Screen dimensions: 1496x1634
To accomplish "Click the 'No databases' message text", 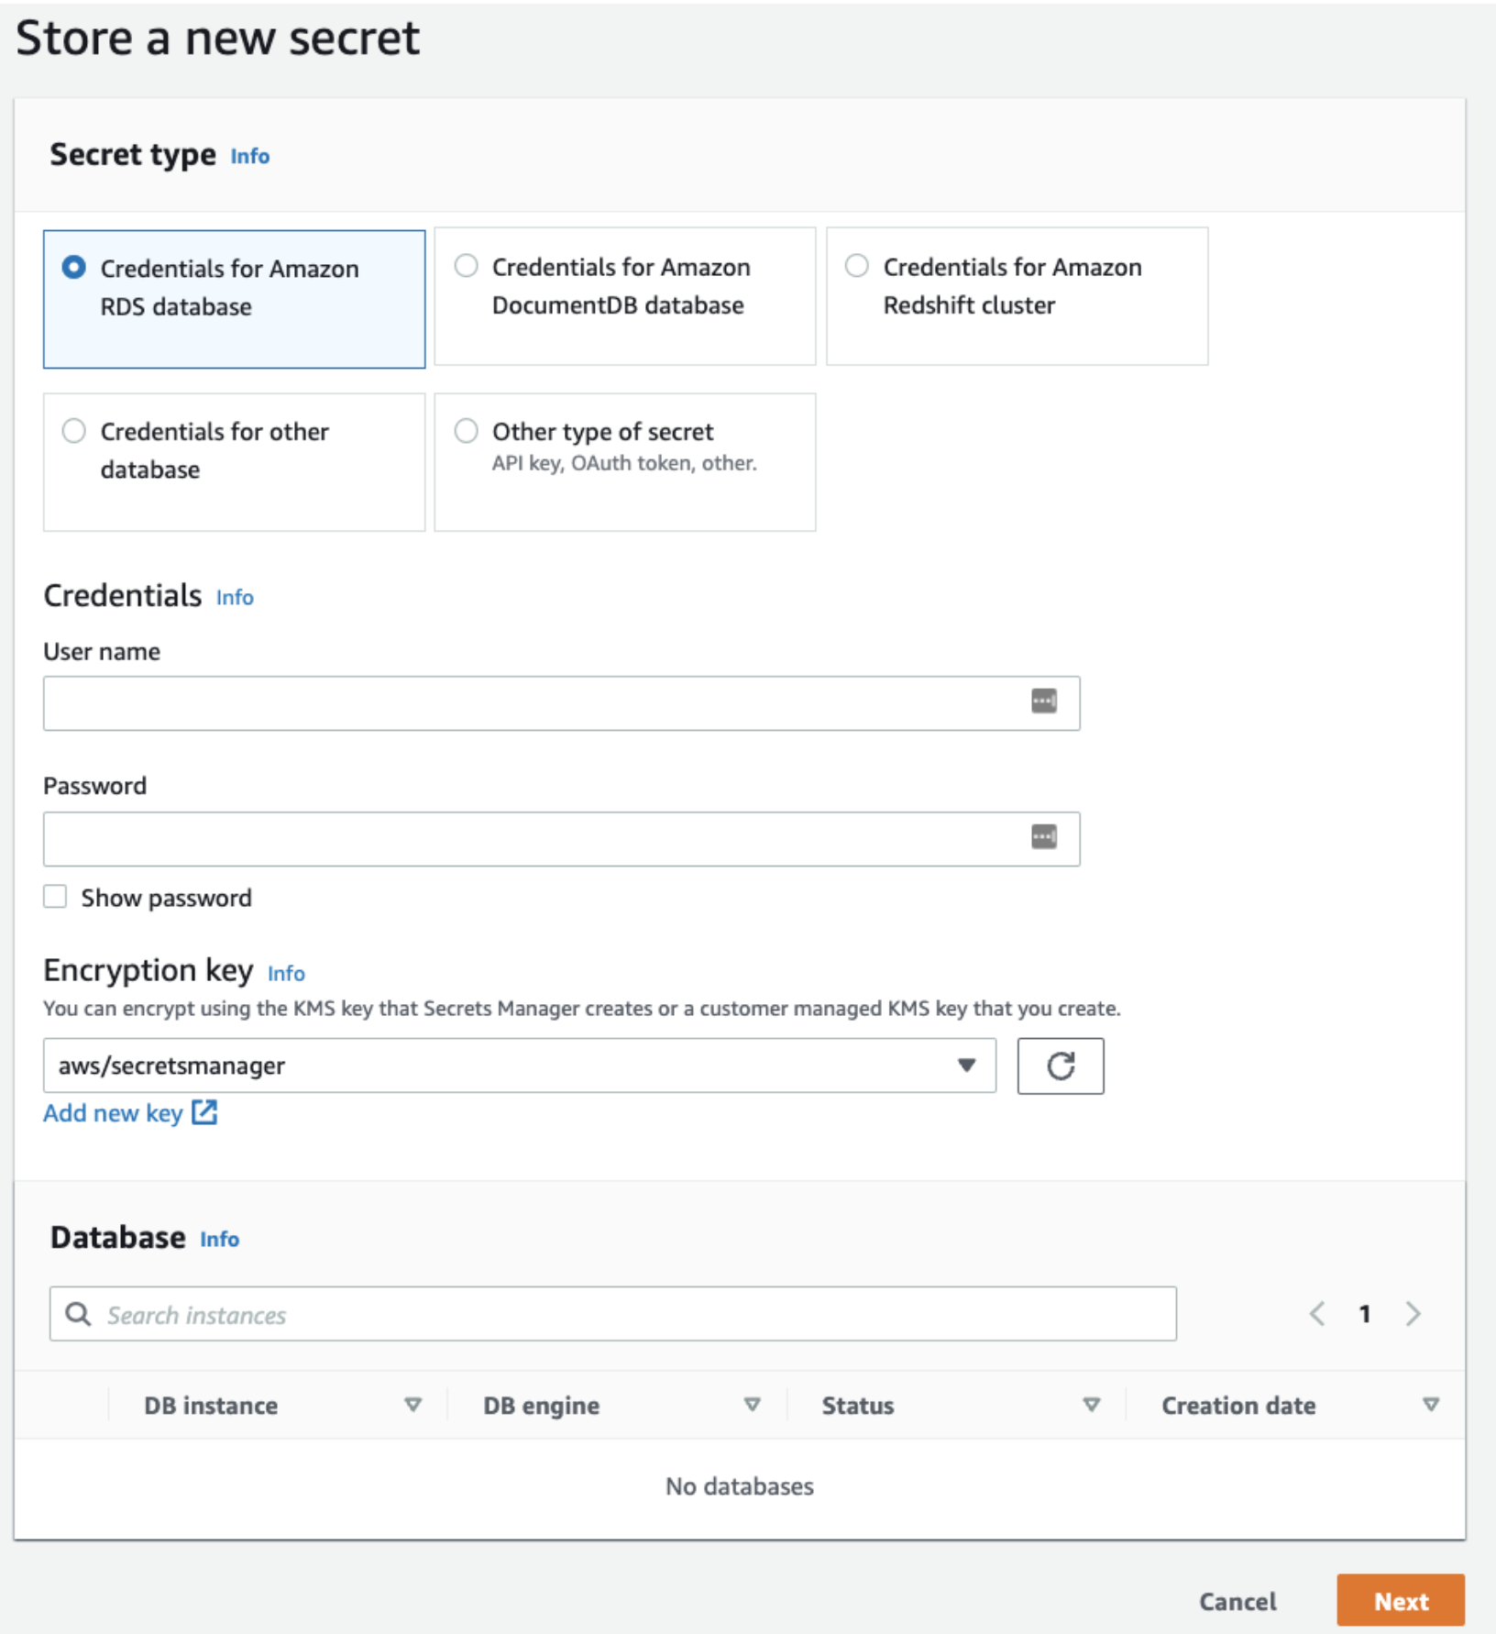I will point(740,1485).
